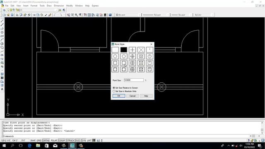Select the Rectangle draw tool

(x=2, y=36)
